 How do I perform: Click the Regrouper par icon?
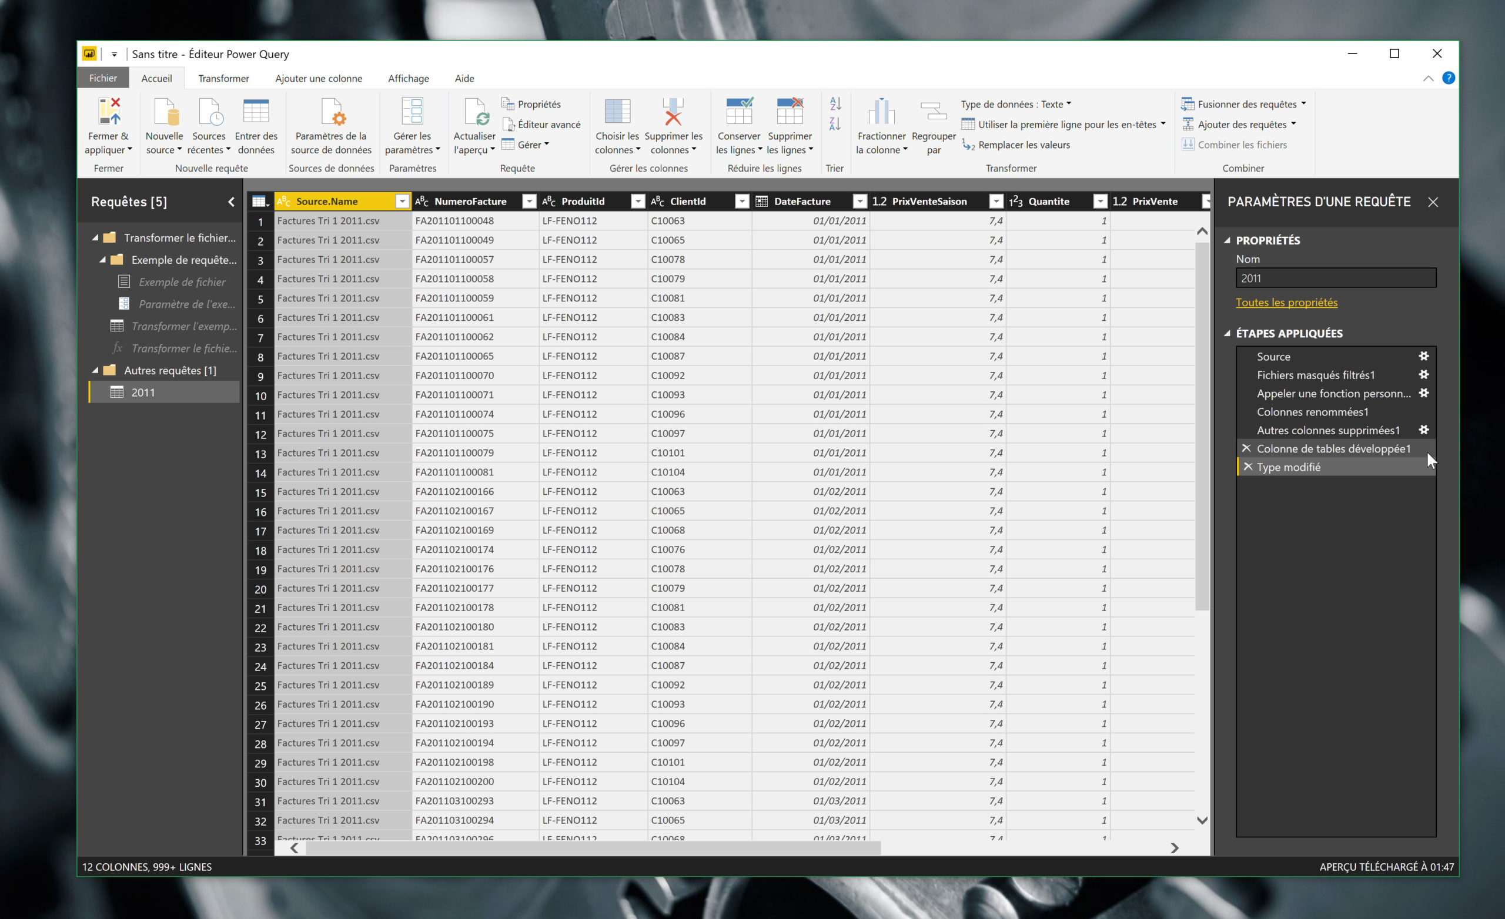(934, 111)
